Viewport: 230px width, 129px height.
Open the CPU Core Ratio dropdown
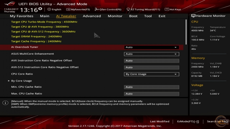(152, 74)
